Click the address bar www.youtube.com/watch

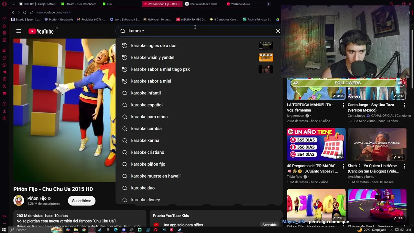(x=53, y=12)
